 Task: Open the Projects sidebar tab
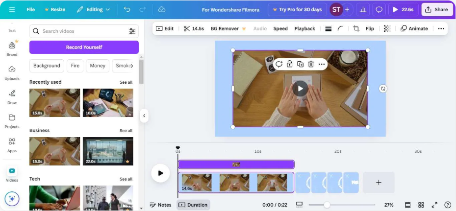coord(12,121)
